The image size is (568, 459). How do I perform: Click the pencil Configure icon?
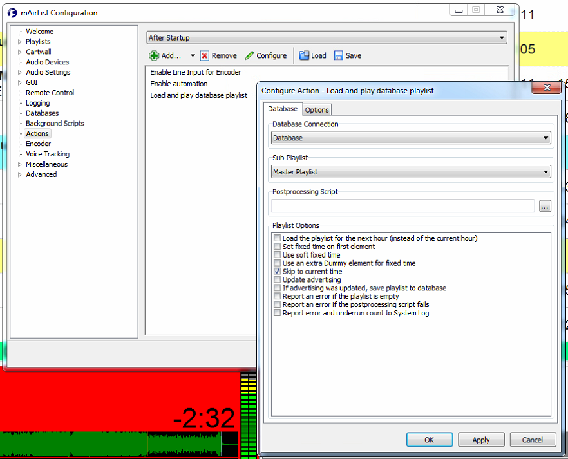pyautogui.click(x=249, y=56)
